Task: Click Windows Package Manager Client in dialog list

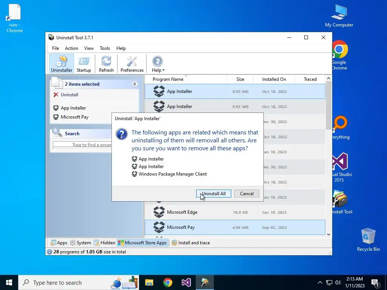Action: 169,174
